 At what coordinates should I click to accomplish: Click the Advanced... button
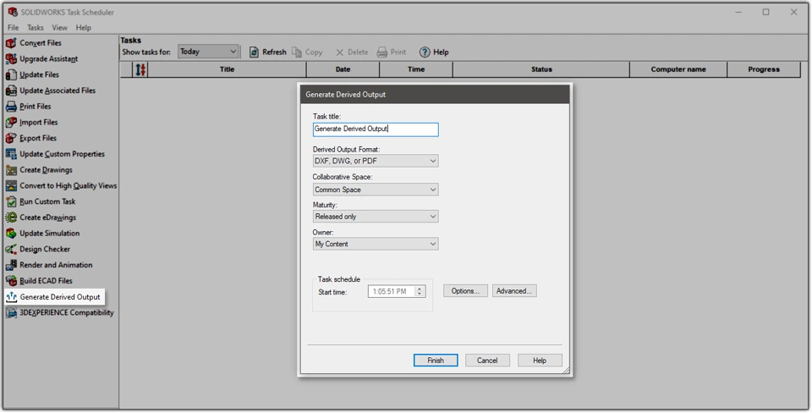514,290
